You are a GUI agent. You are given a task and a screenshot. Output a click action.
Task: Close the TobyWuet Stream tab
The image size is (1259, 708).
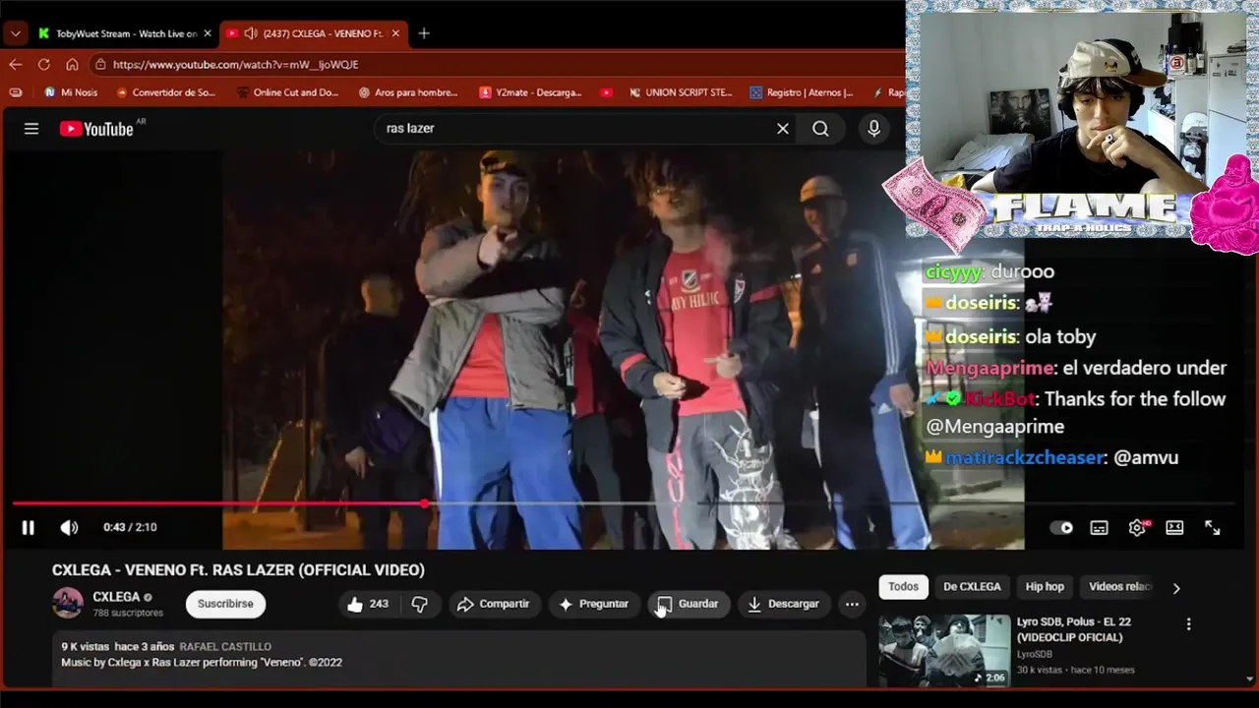click(208, 33)
